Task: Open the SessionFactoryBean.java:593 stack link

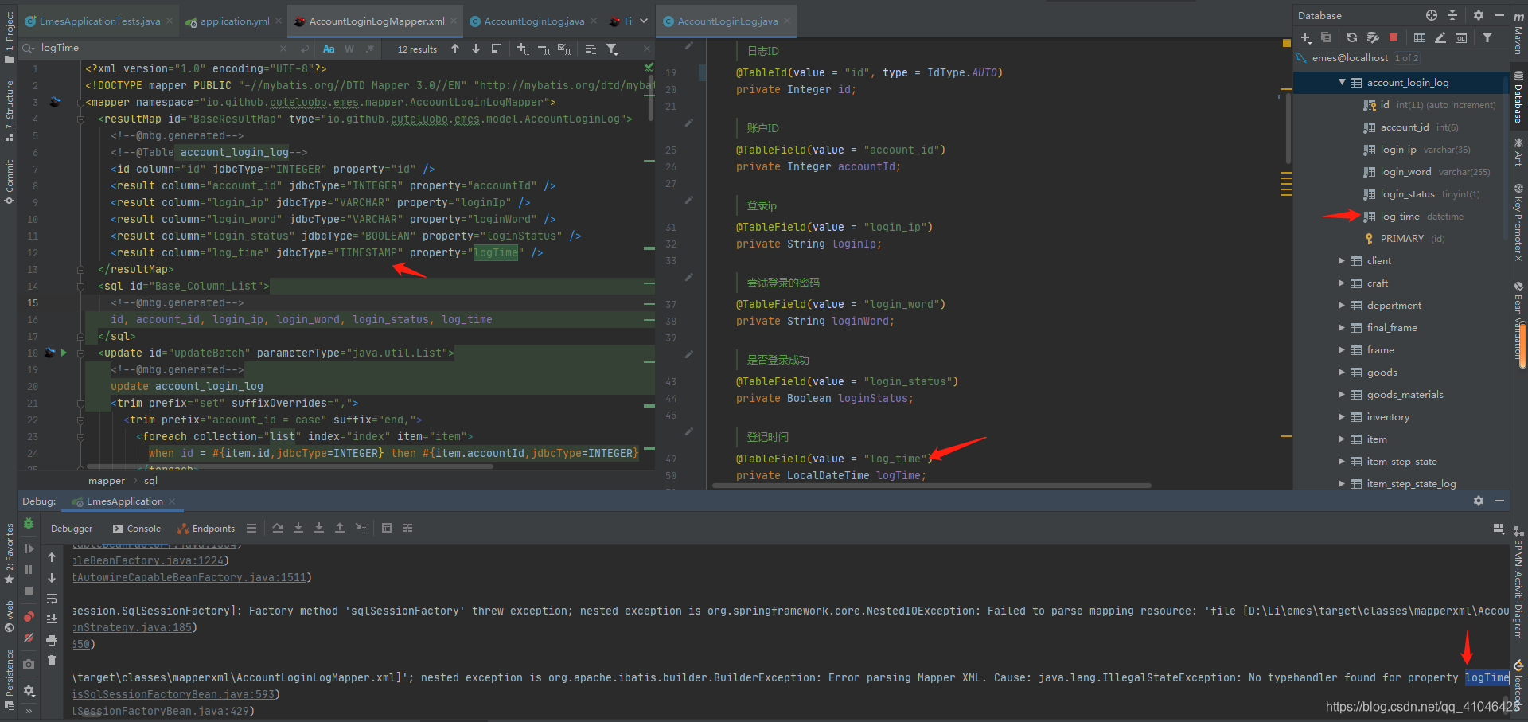Action: pos(173,695)
